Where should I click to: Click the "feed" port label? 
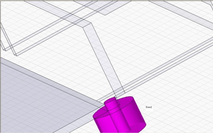click(149, 107)
